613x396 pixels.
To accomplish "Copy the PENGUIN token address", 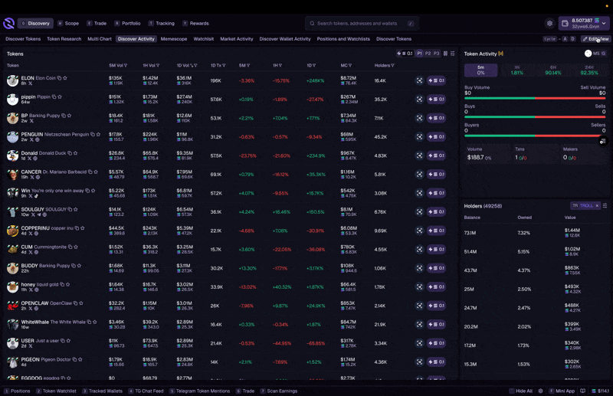I will point(93,135).
